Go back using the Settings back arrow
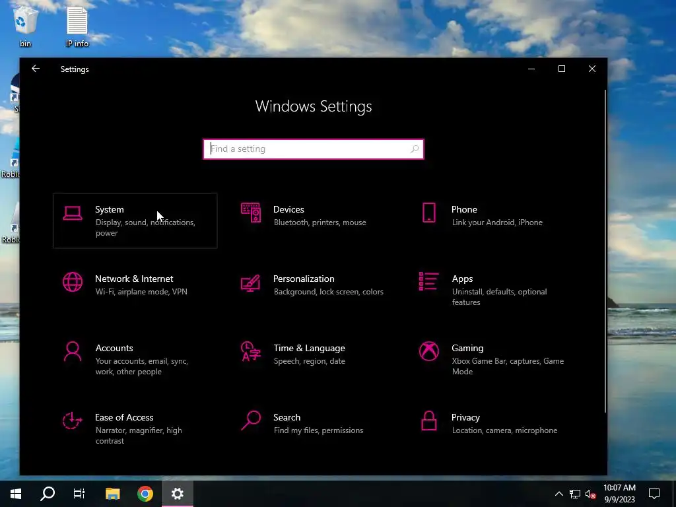The height and width of the screenshot is (507, 676). coord(36,69)
